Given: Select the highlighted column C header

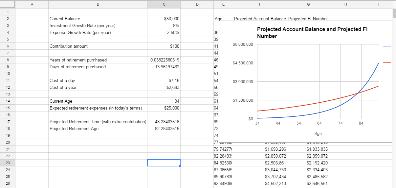Looking at the screenshot, I should tap(164, 4).
